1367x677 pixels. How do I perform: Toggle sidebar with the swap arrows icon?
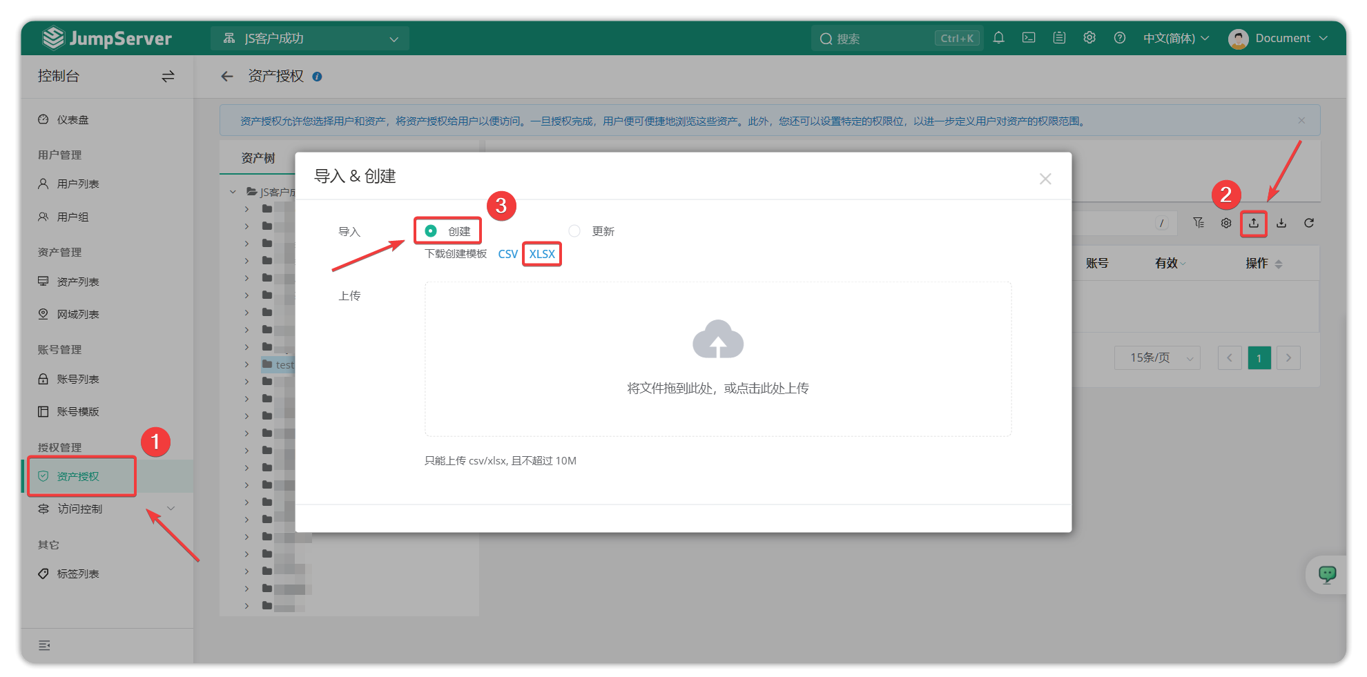[x=168, y=77]
